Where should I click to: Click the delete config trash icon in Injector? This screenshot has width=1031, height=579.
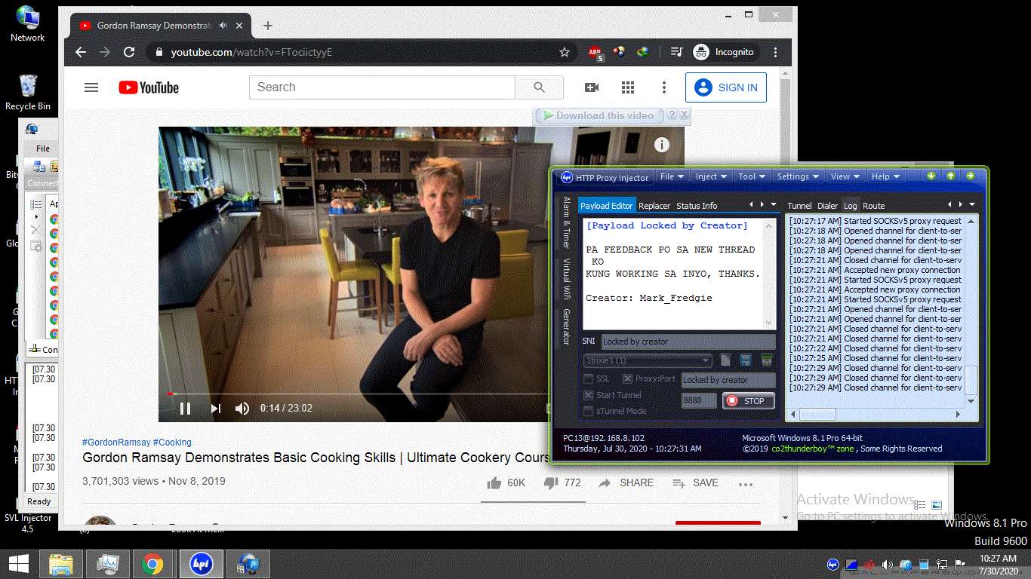tap(766, 360)
